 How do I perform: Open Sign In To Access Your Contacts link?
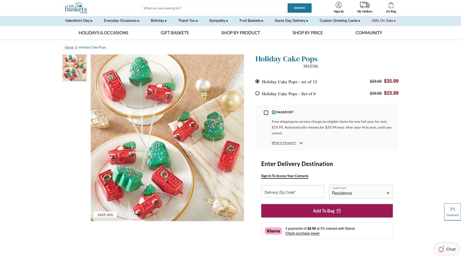coord(285,176)
